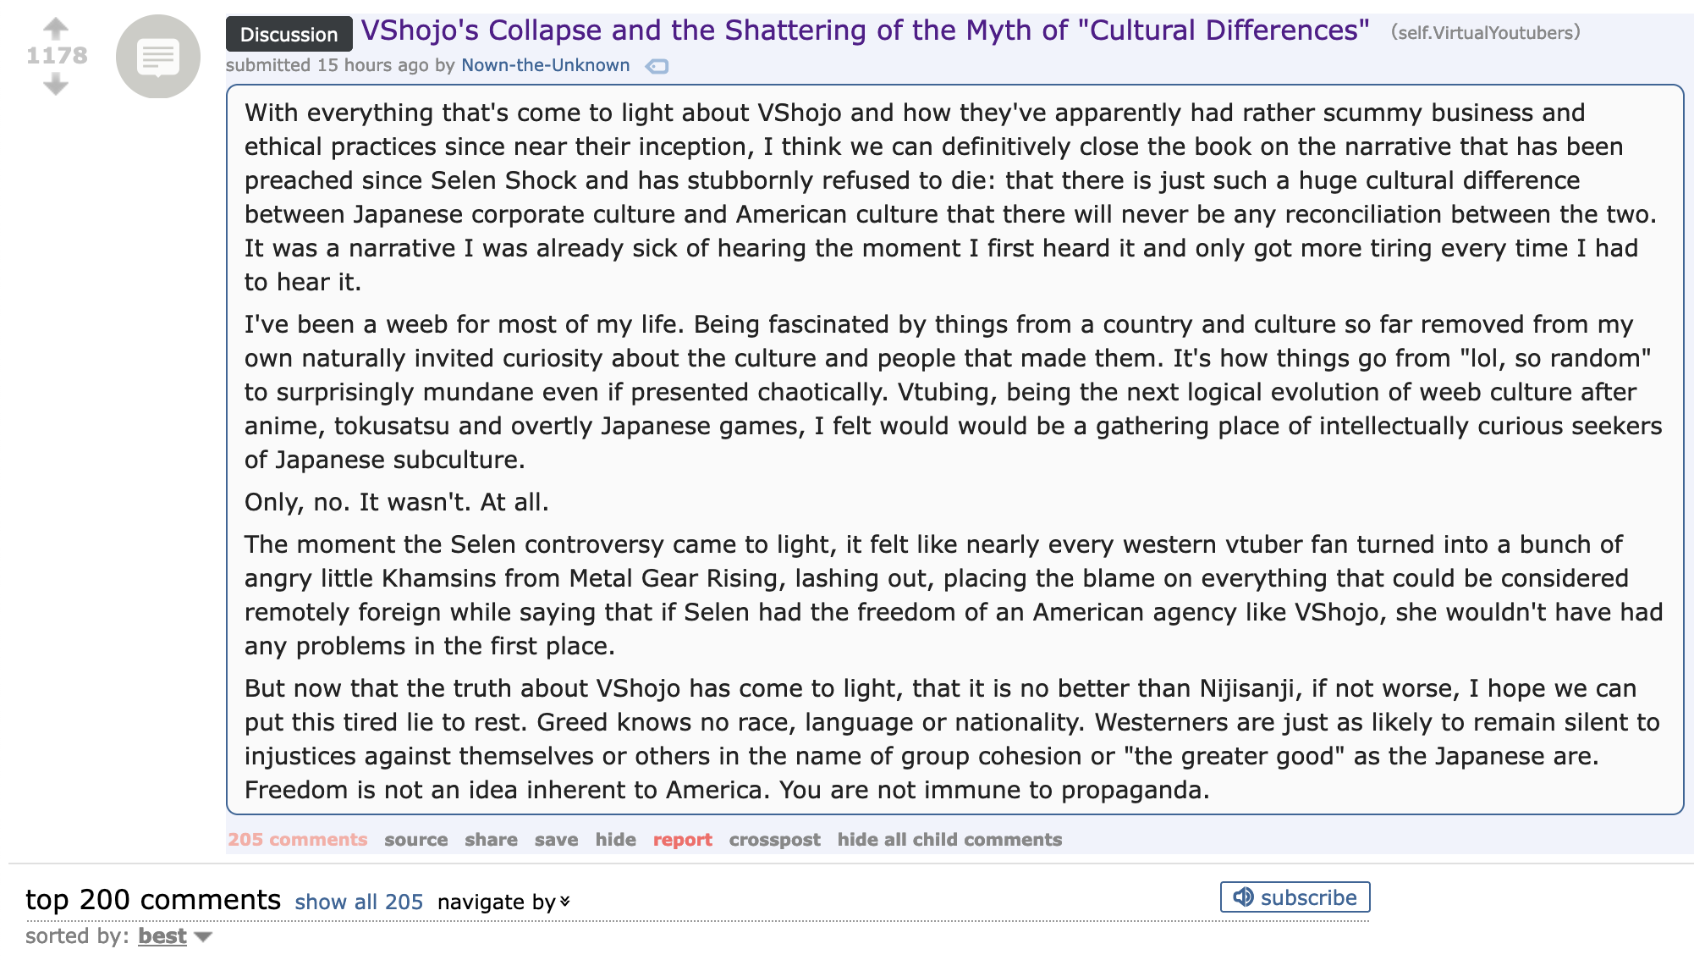Crosspost this discussion
This screenshot has height=960, width=1694.
click(775, 840)
